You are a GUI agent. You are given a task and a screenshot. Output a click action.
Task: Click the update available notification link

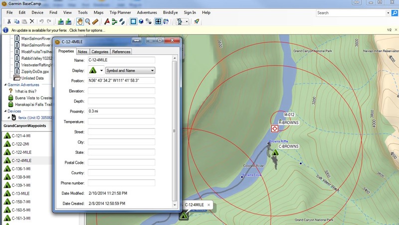coord(58,30)
